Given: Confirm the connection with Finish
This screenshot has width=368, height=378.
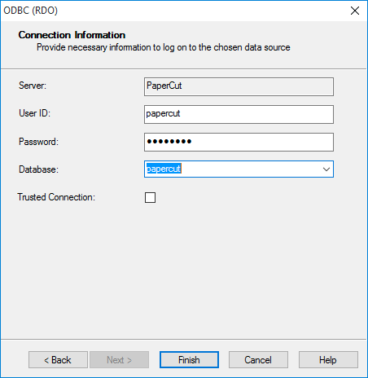Looking at the screenshot, I should click(x=189, y=360).
